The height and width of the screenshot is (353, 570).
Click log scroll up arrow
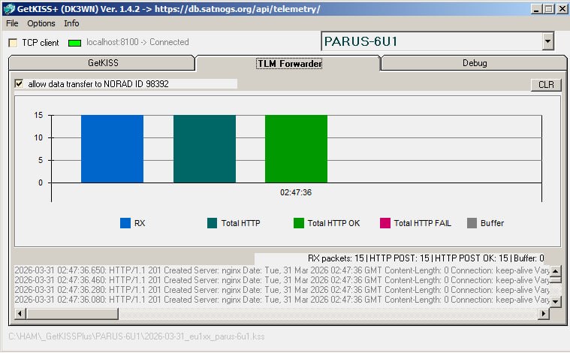pyautogui.click(x=556, y=270)
